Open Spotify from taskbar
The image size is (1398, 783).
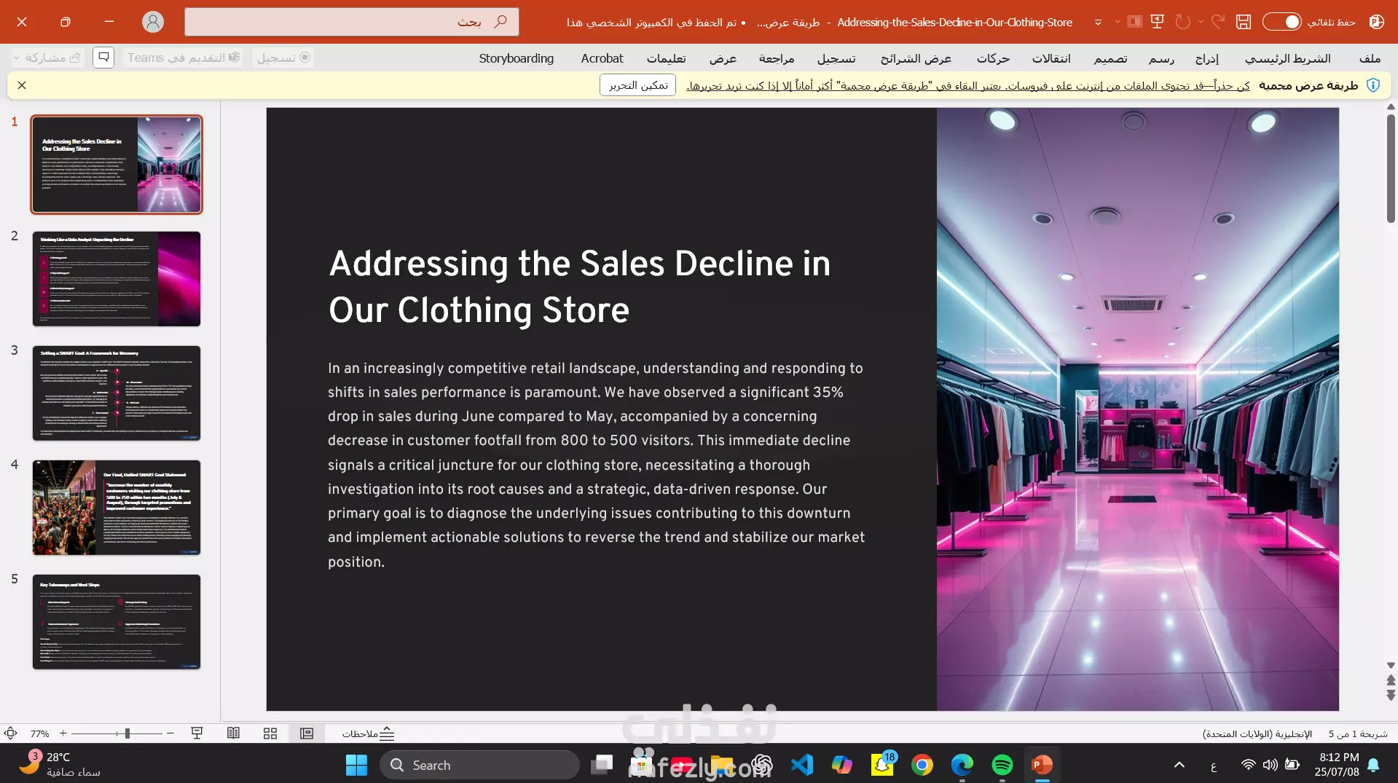pos(1002,765)
